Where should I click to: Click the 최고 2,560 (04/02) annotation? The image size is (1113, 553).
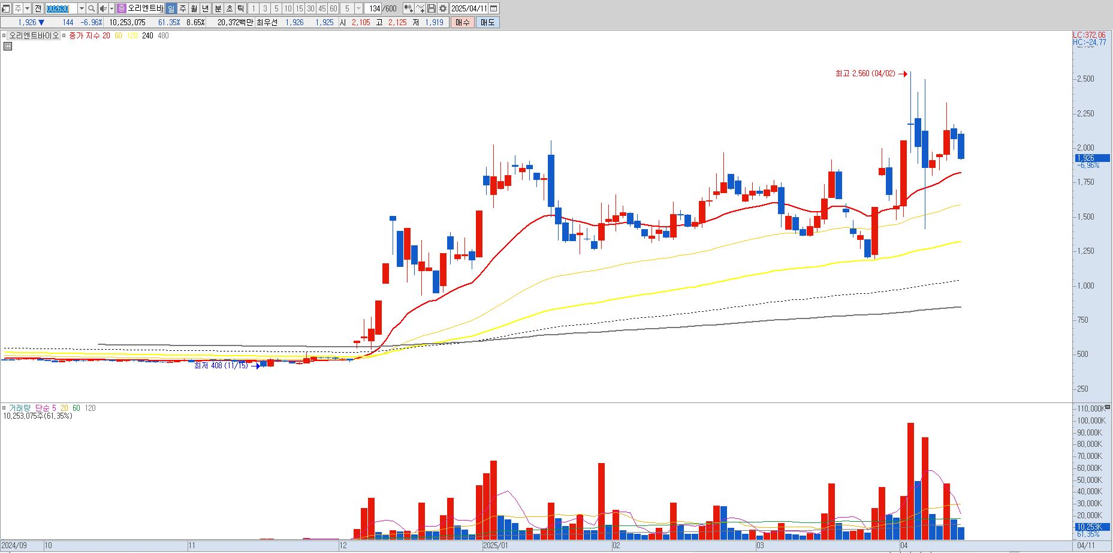pos(865,74)
